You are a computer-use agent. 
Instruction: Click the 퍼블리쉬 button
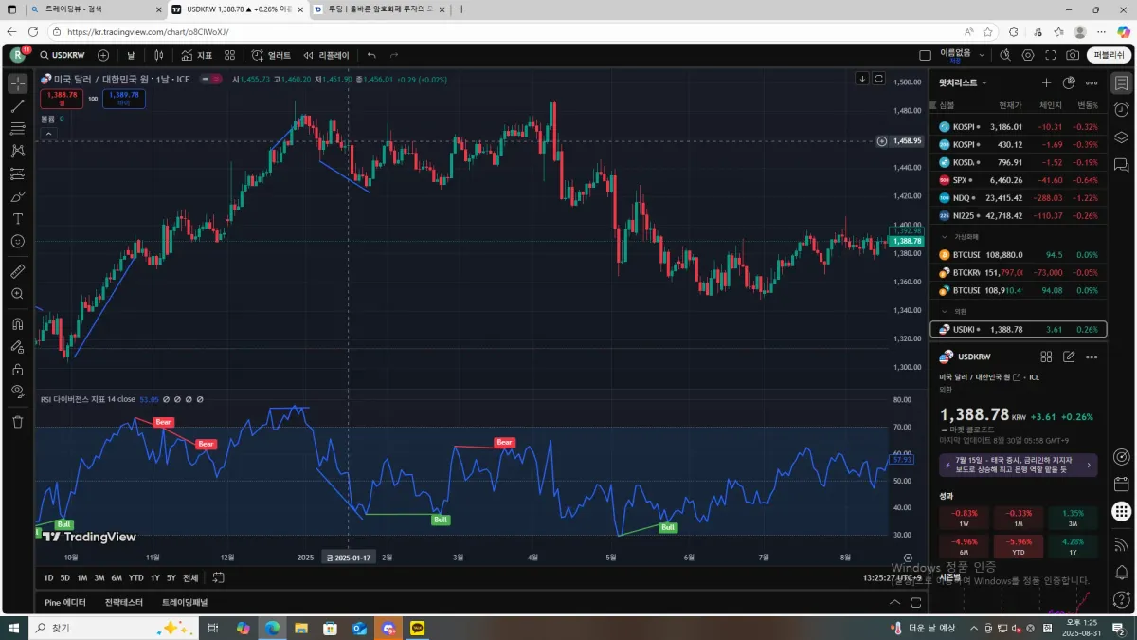point(1109,56)
